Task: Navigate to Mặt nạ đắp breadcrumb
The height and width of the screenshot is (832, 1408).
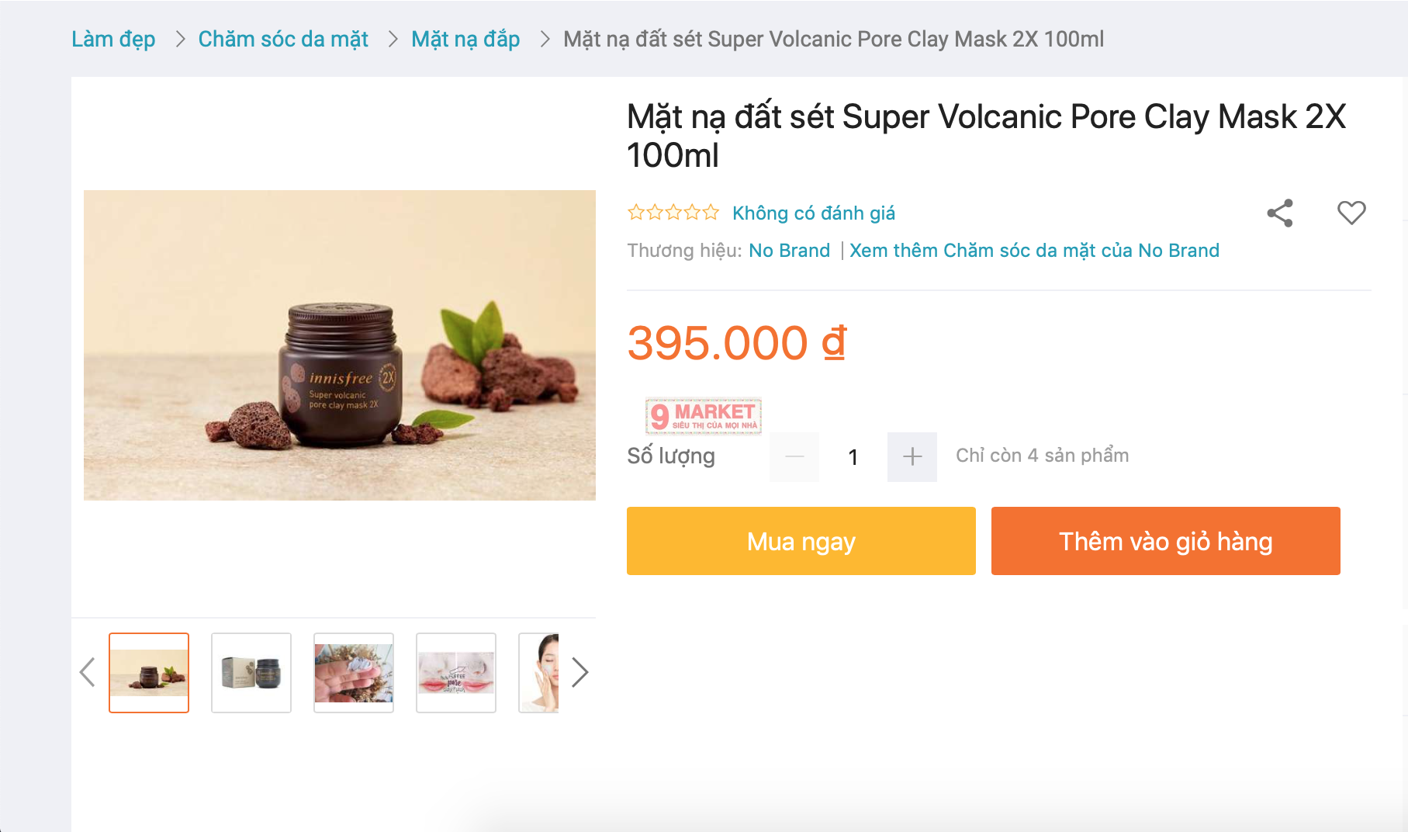Action: (x=465, y=39)
